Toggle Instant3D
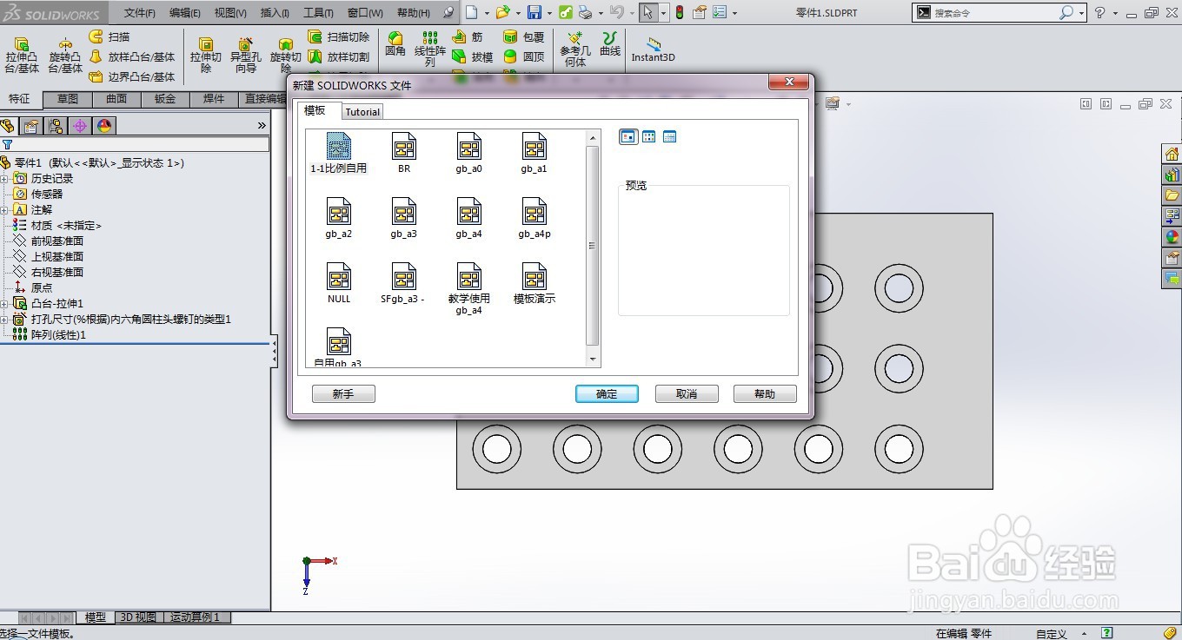The width and height of the screenshot is (1182, 640). point(653,49)
